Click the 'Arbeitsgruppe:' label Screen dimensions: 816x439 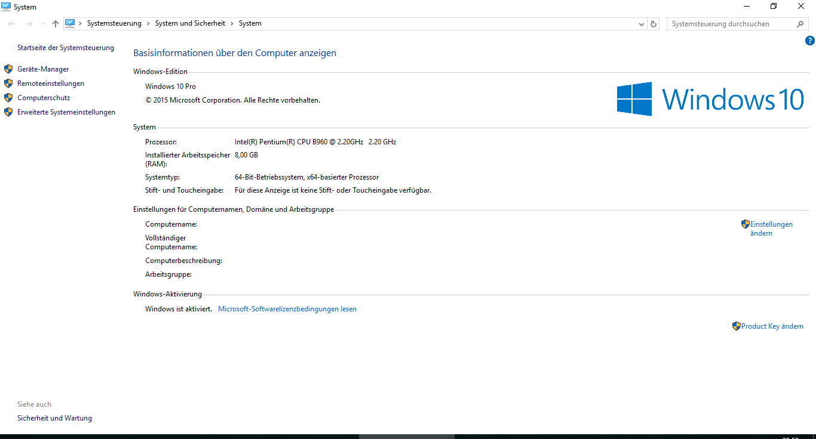point(168,274)
